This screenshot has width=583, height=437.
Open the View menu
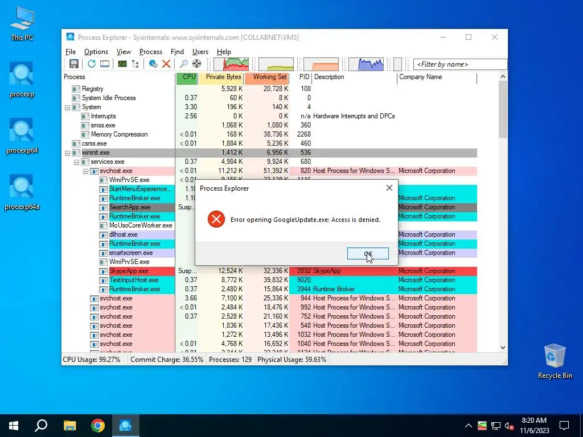(124, 52)
